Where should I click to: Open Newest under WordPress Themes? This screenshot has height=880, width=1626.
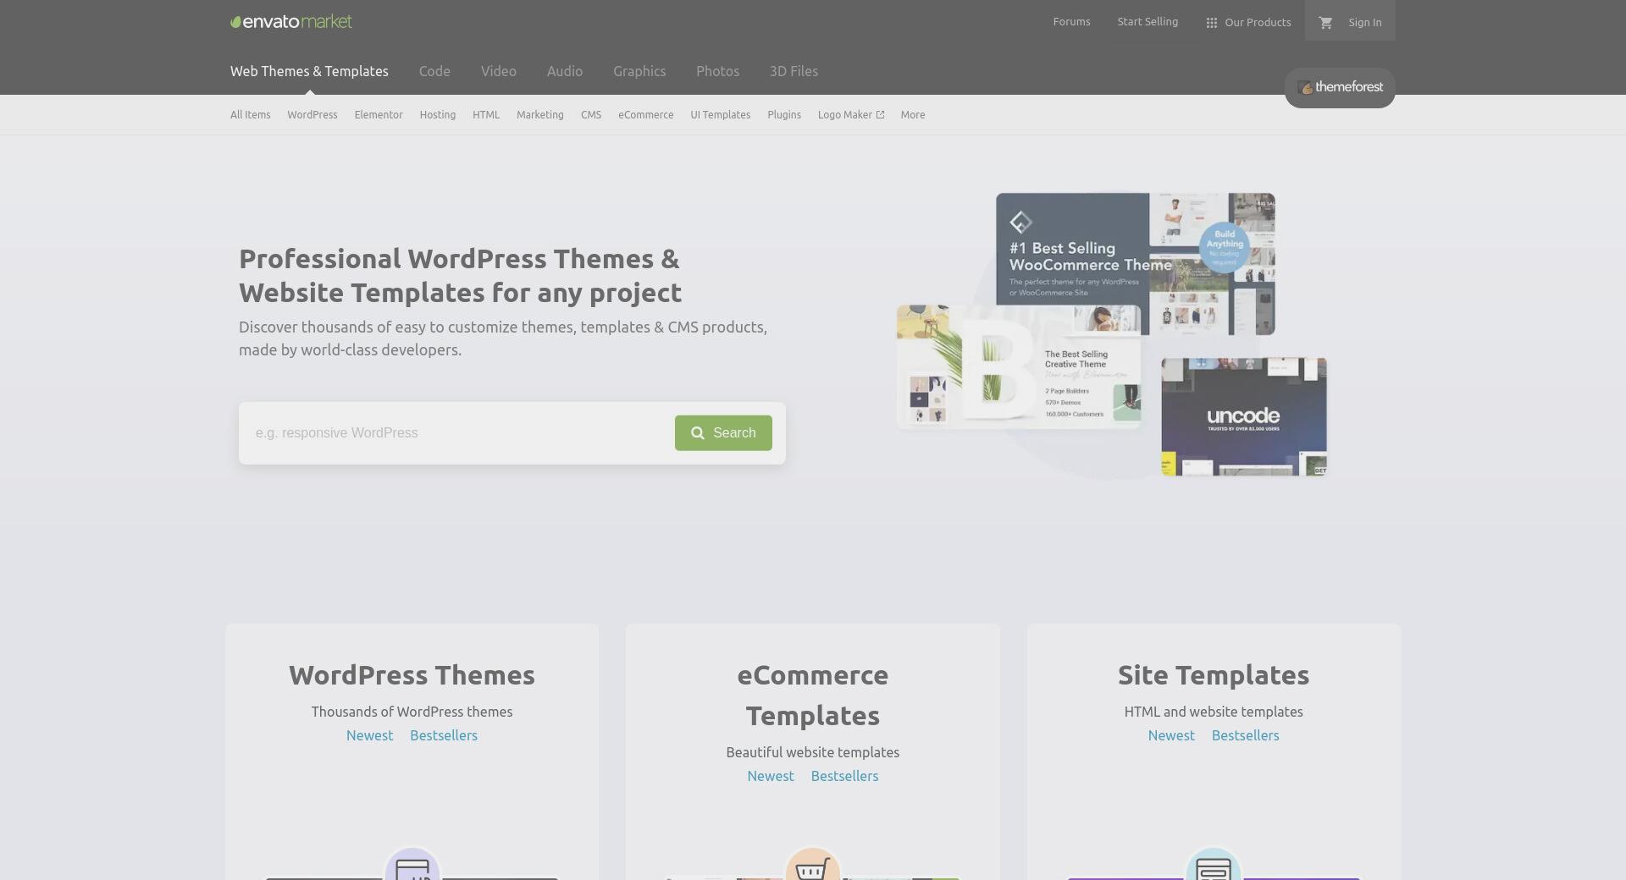coord(369,735)
